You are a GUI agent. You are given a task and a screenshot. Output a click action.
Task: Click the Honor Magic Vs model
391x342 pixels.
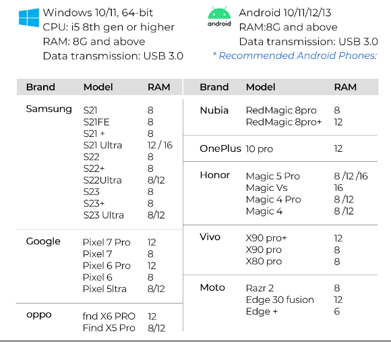(266, 188)
